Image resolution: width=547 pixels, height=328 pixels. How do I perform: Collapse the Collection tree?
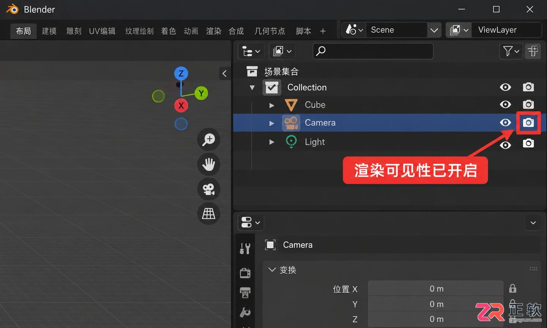[252, 88]
